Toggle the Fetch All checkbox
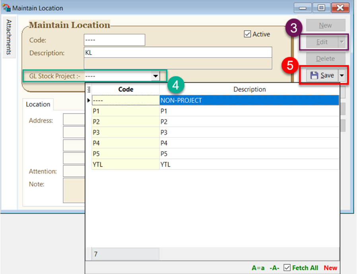 coord(287,268)
